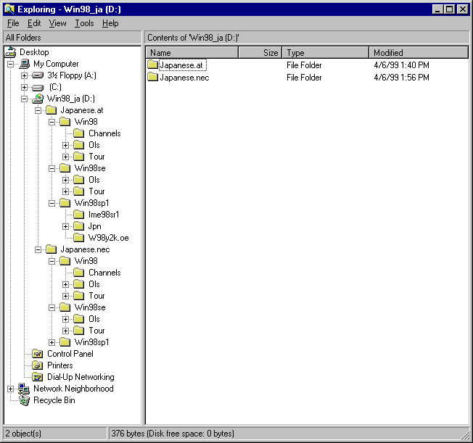Select Control Panel in the tree

(x=70, y=354)
